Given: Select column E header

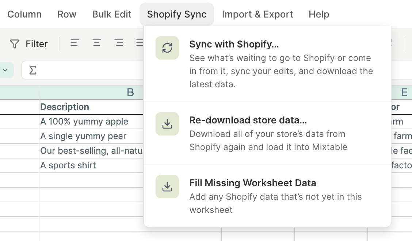Looking at the screenshot, I should (401, 92).
